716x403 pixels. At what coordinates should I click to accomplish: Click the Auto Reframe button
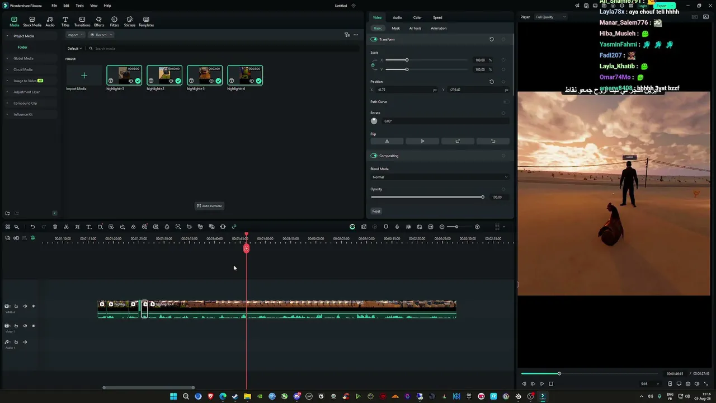point(210,206)
